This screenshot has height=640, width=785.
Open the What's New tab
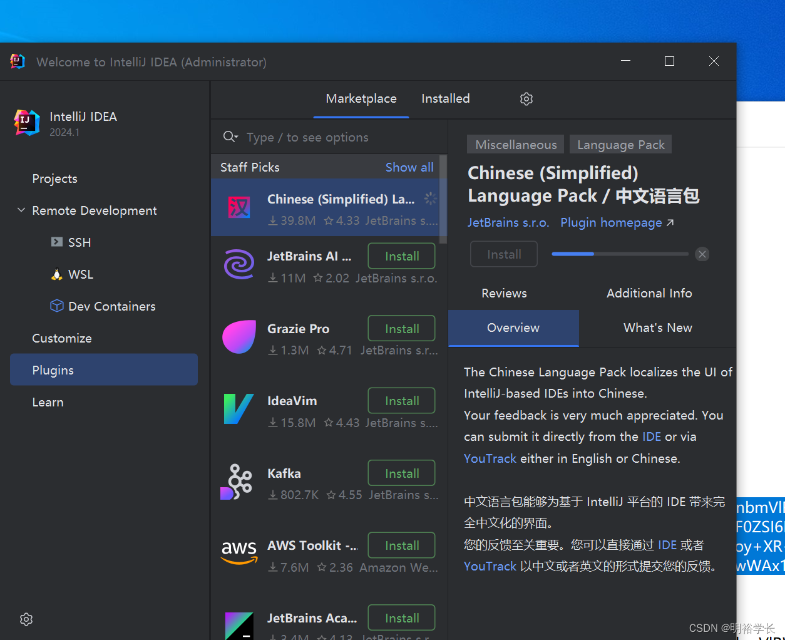pyautogui.click(x=658, y=328)
